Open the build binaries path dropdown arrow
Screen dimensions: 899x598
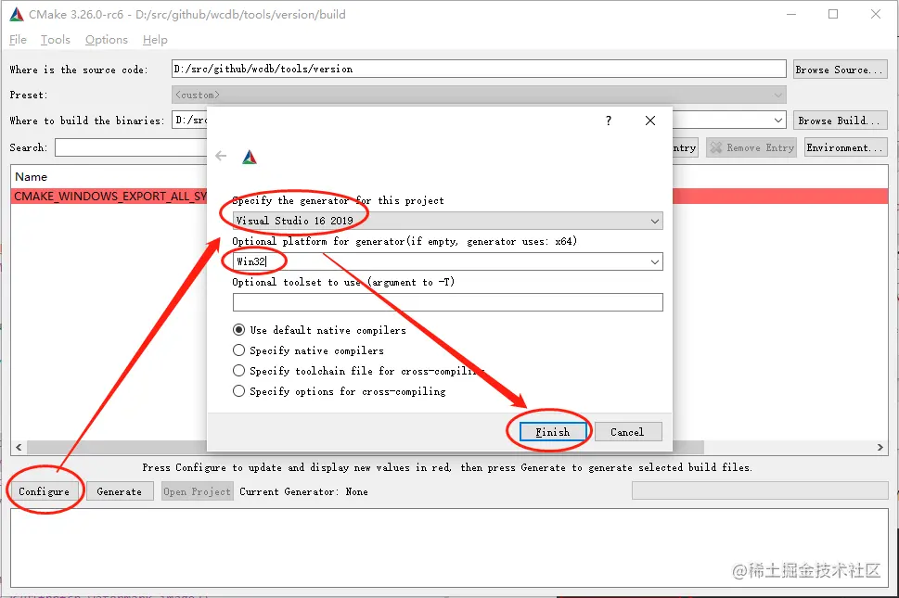point(778,121)
